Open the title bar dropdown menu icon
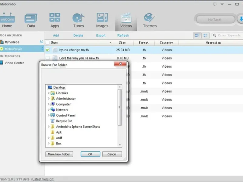The width and height of the screenshot is (243, 182). coord(222,4)
